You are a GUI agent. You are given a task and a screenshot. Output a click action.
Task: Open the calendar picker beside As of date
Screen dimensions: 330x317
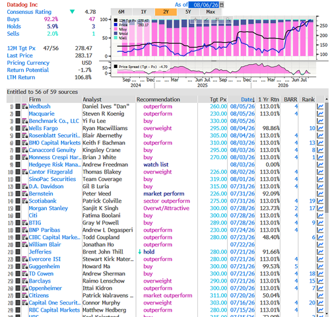click(222, 5)
